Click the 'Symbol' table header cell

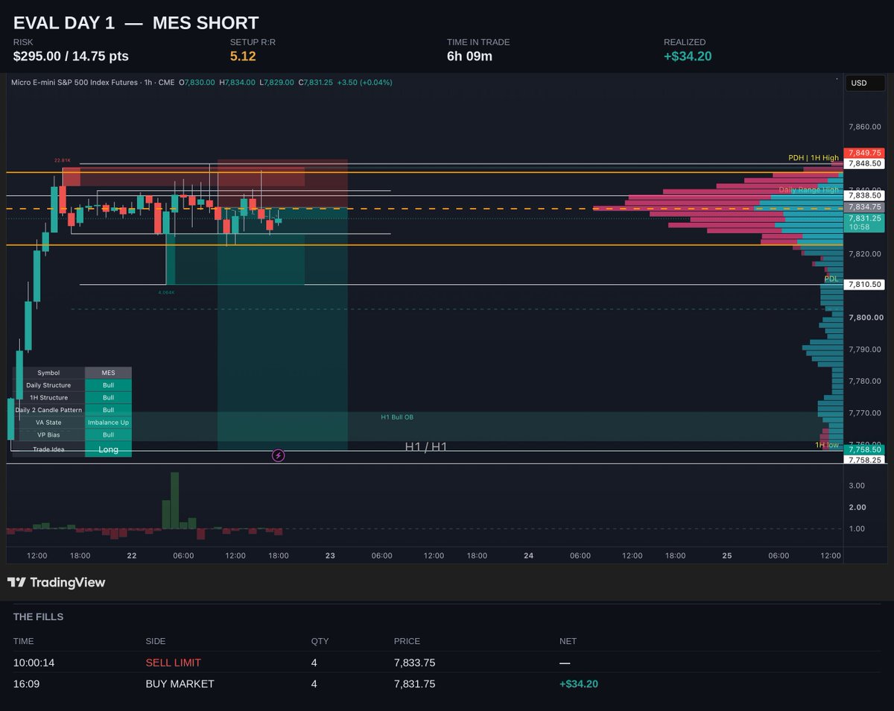(48, 373)
